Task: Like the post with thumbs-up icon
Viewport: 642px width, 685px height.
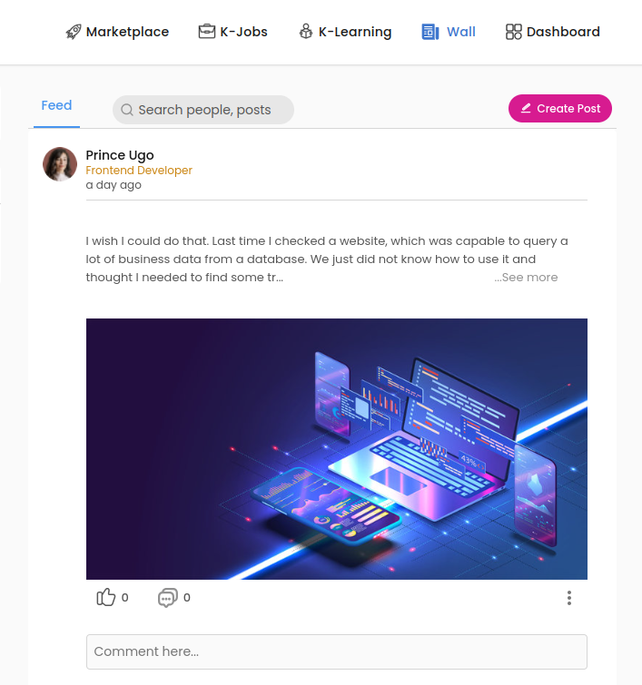Action: click(x=106, y=597)
